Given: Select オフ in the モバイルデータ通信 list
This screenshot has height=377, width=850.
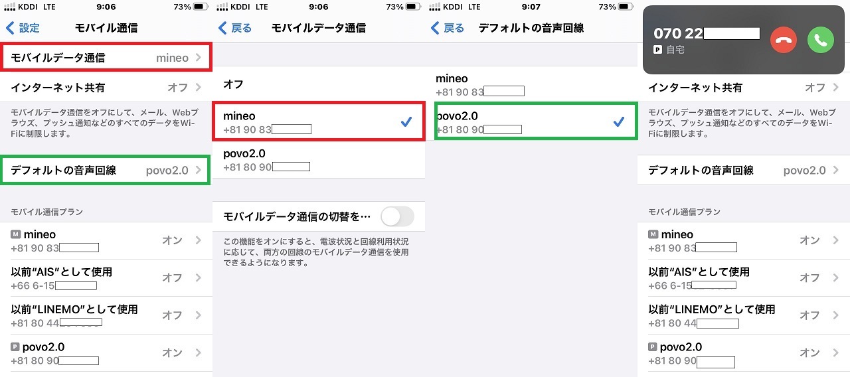Looking at the screenshot, I should [x=319, y=84].
